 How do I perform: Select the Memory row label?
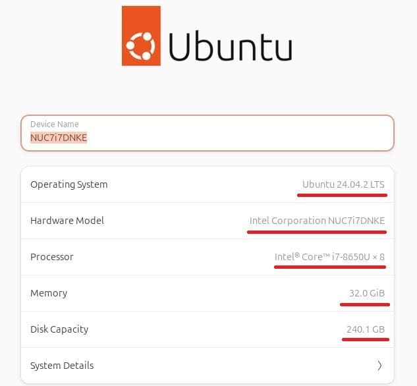[x=49, y=293]
